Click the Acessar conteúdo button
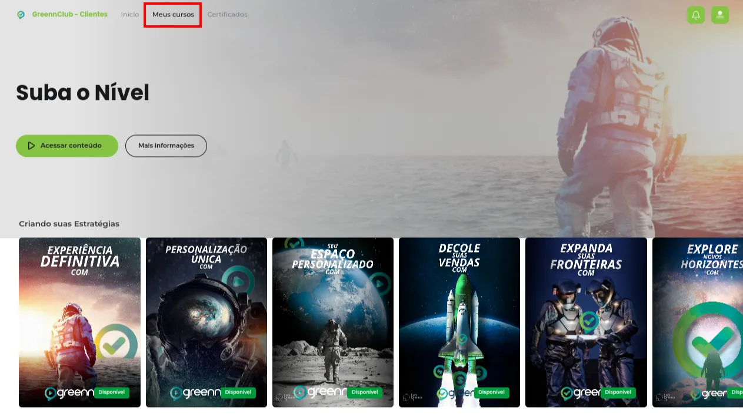743x417 pixels. point(67,146)
